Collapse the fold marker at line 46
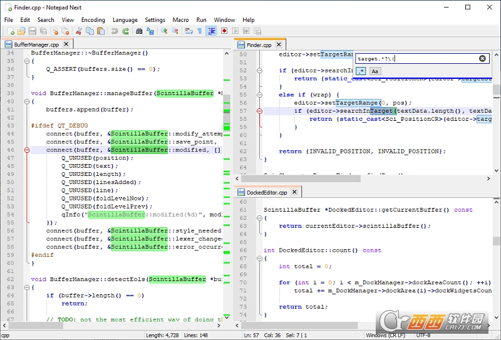The width and height of the screenshot is (501, 340). (x=26, y=150)
